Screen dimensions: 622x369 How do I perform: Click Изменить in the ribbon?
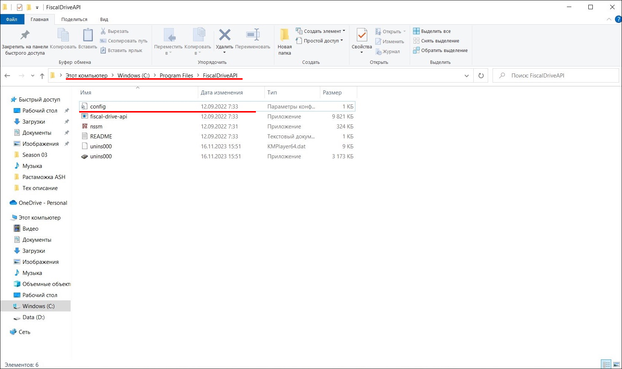tap(390, 41)
